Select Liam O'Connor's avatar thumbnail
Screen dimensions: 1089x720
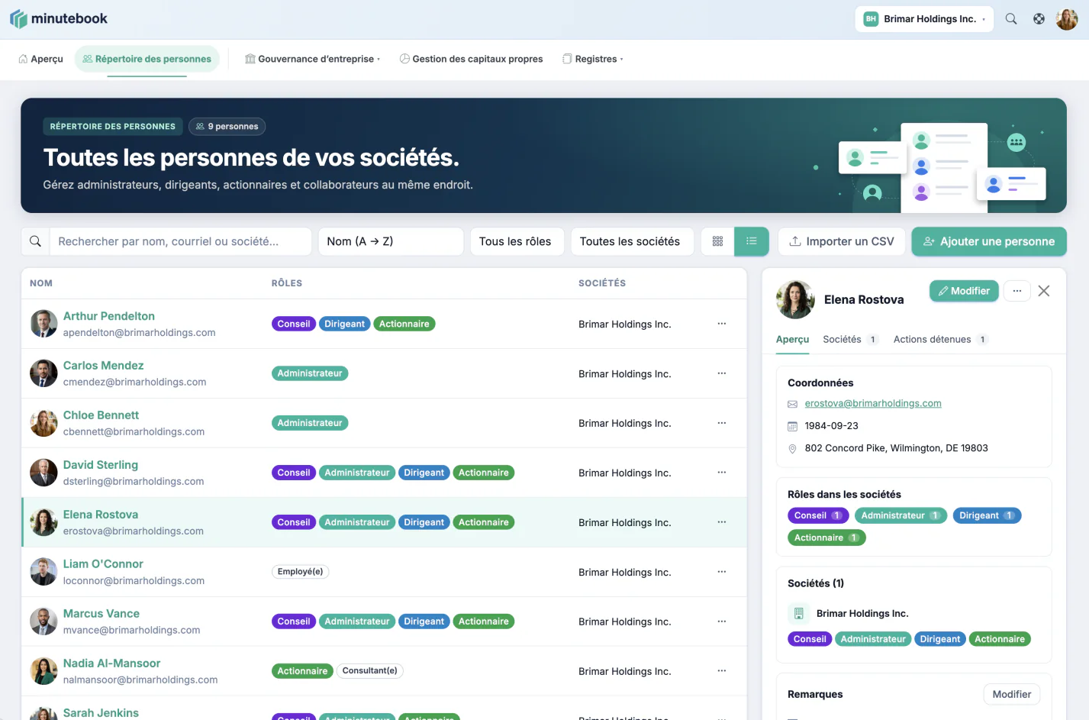[x=43, y=572]
